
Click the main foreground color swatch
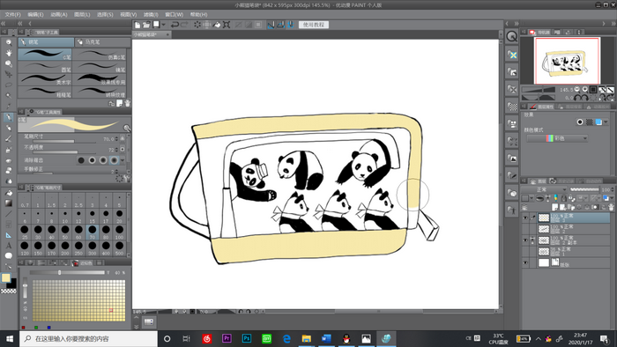[x=5, y=277]
